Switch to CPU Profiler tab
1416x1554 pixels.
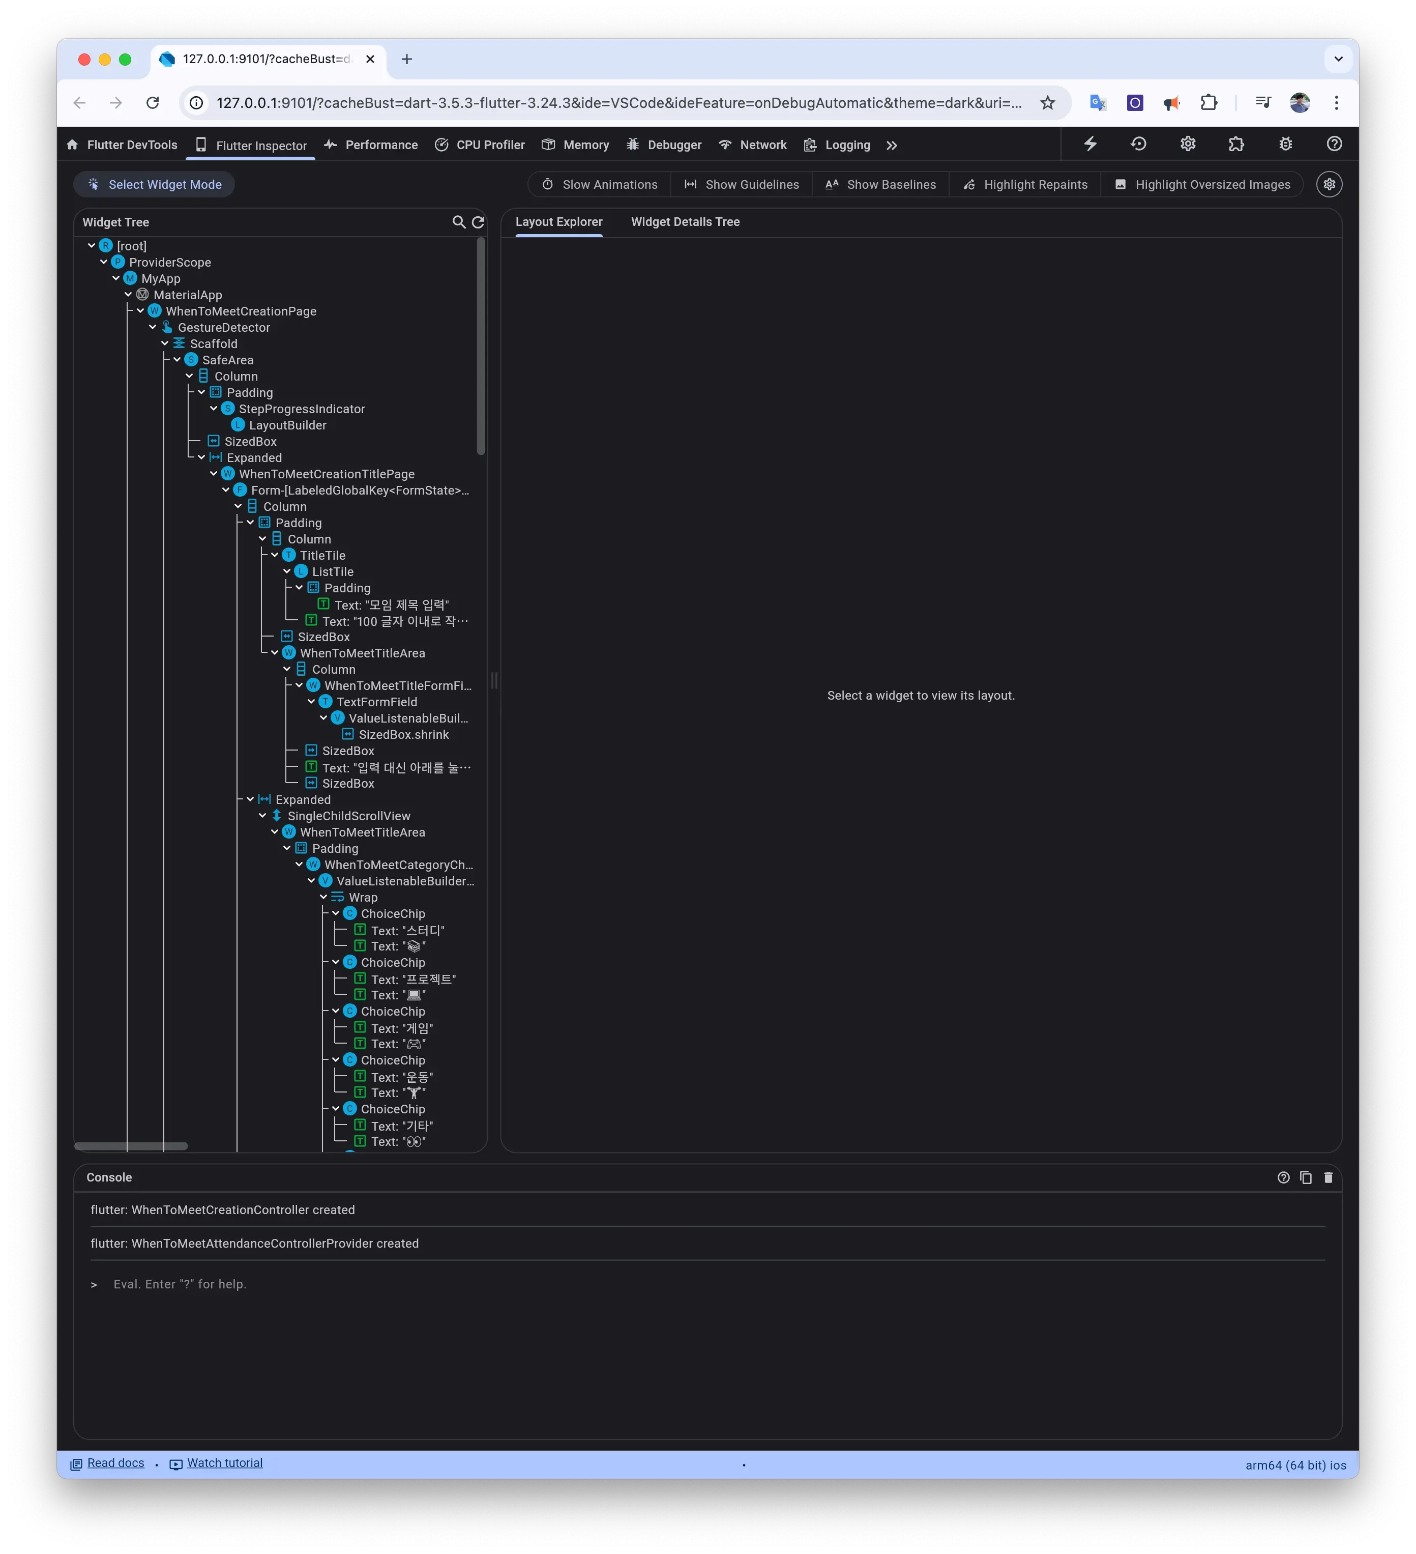(480, 145)
